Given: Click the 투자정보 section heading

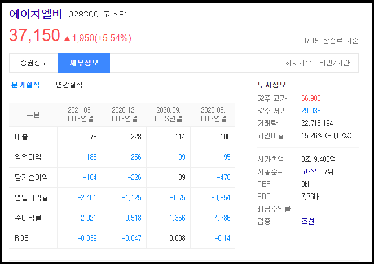Looking at the screenshot, I should 272,85.
